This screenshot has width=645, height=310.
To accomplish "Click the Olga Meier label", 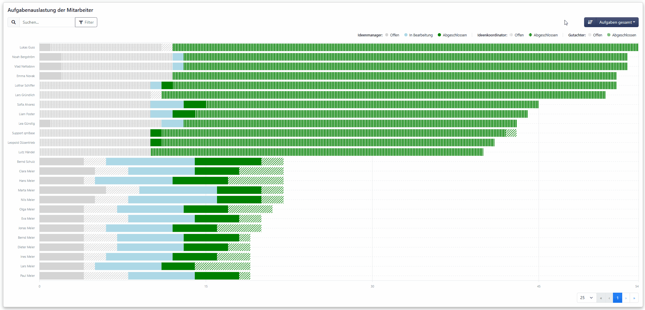I will [x=27, y=209].
